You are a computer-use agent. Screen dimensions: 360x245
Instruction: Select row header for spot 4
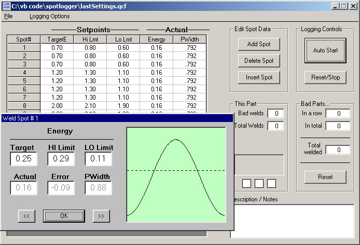pyautogui.click(x=24, y=73)
